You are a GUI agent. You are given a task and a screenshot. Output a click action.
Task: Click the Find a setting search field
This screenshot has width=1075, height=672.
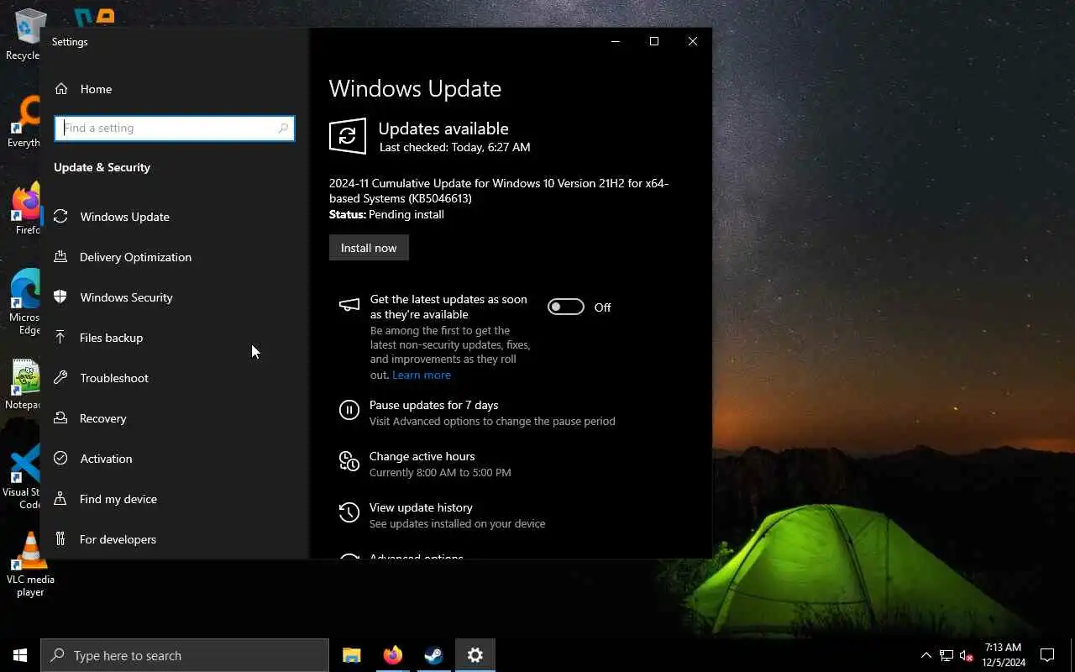coord(175,129)
